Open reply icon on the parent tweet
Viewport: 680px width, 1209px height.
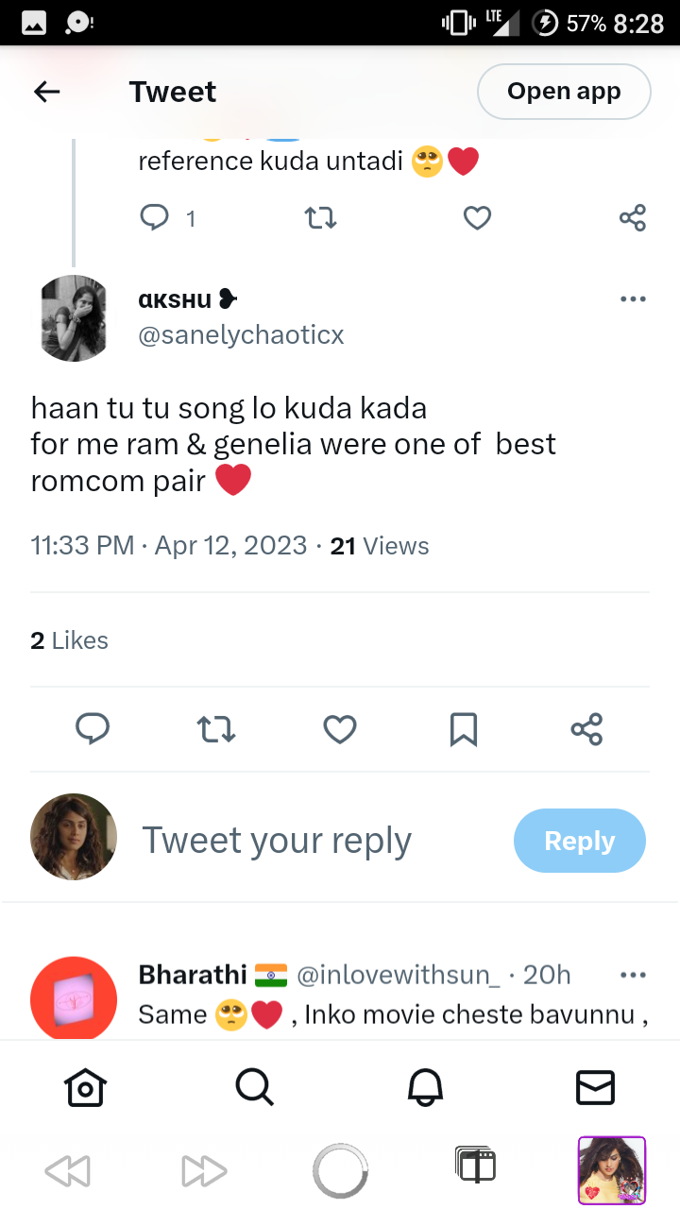coord(154,218)
